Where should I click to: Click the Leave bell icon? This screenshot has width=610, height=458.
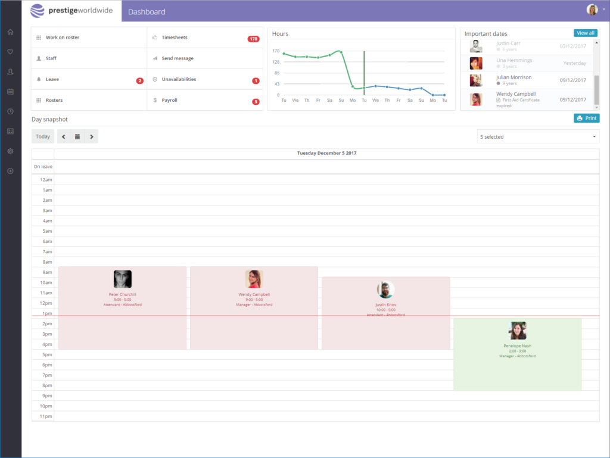39,79
